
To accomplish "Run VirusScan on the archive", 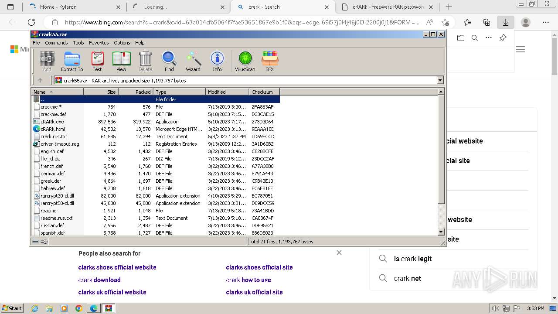I will [245, 61].
